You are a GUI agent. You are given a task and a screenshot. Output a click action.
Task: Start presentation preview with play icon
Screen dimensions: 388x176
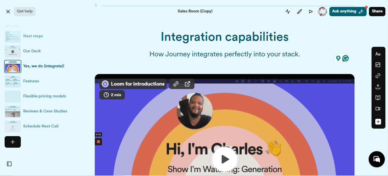(x=311, y=12)
